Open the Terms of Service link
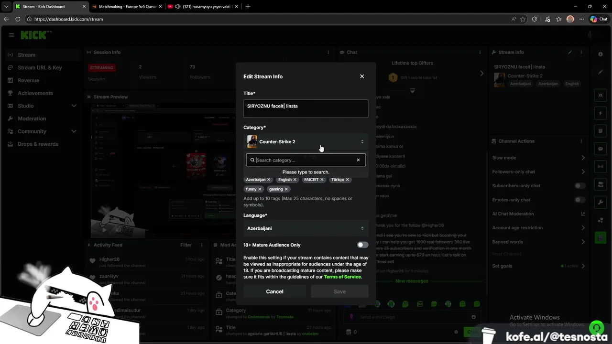This screenshot has width=612, height=344. [342, 277]
